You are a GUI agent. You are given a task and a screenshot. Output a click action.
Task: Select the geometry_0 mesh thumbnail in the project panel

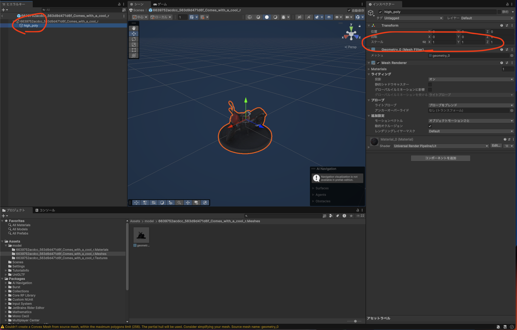(x=141, y=235)
